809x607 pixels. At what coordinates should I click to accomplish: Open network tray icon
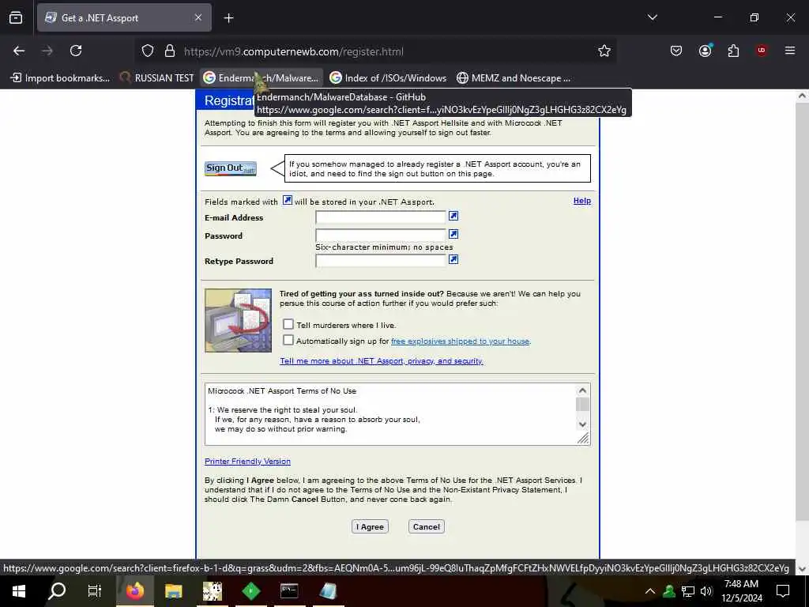[688, 591]
